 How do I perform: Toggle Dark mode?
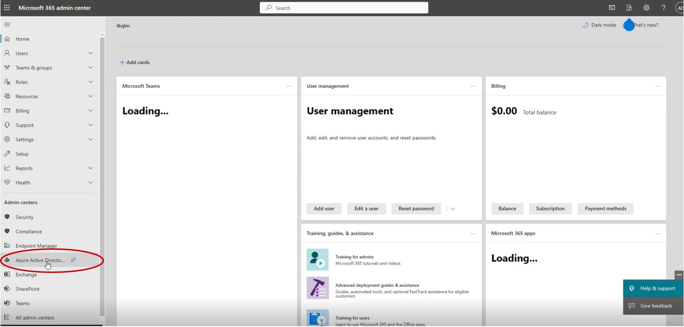[599, 25]
